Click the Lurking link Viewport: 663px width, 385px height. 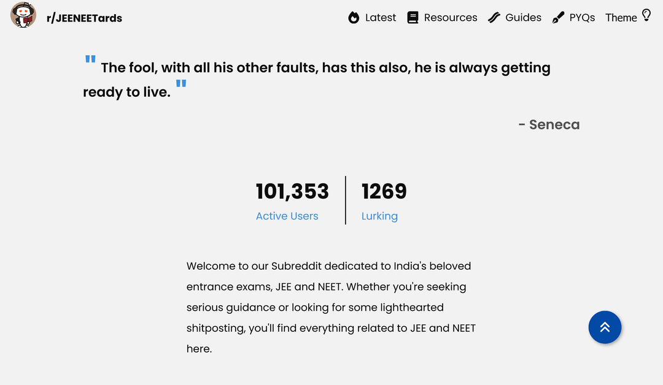(x=379, y=216)
